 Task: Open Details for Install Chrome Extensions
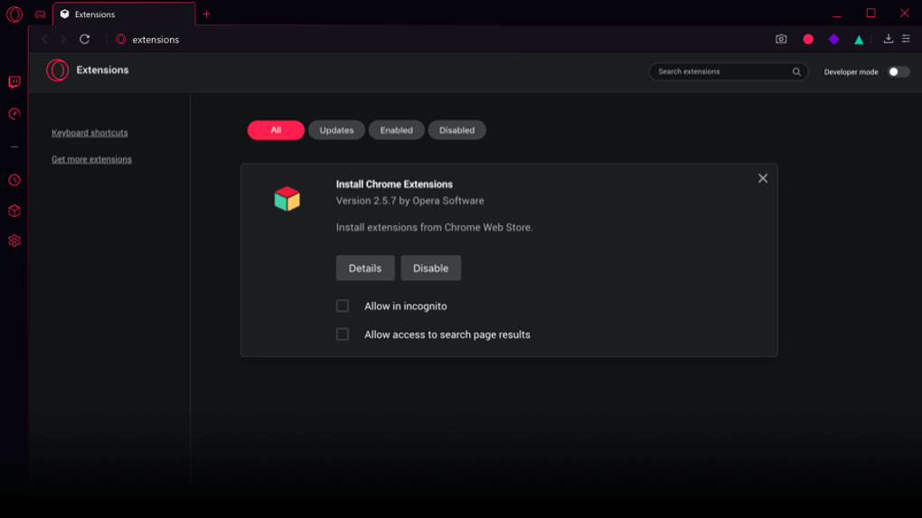pos(365,268)
